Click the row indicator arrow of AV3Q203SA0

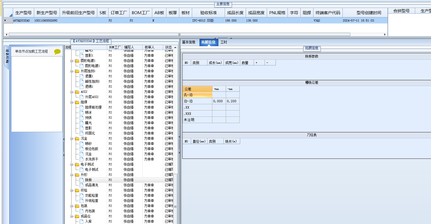(5, 20)
